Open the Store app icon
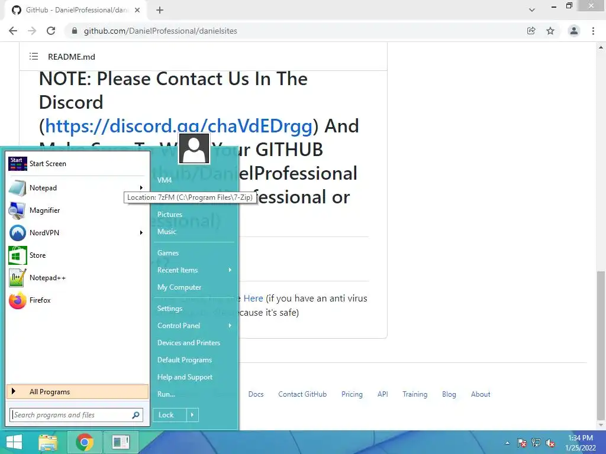This screenshot has height=454, width=606. click(18, 255)
